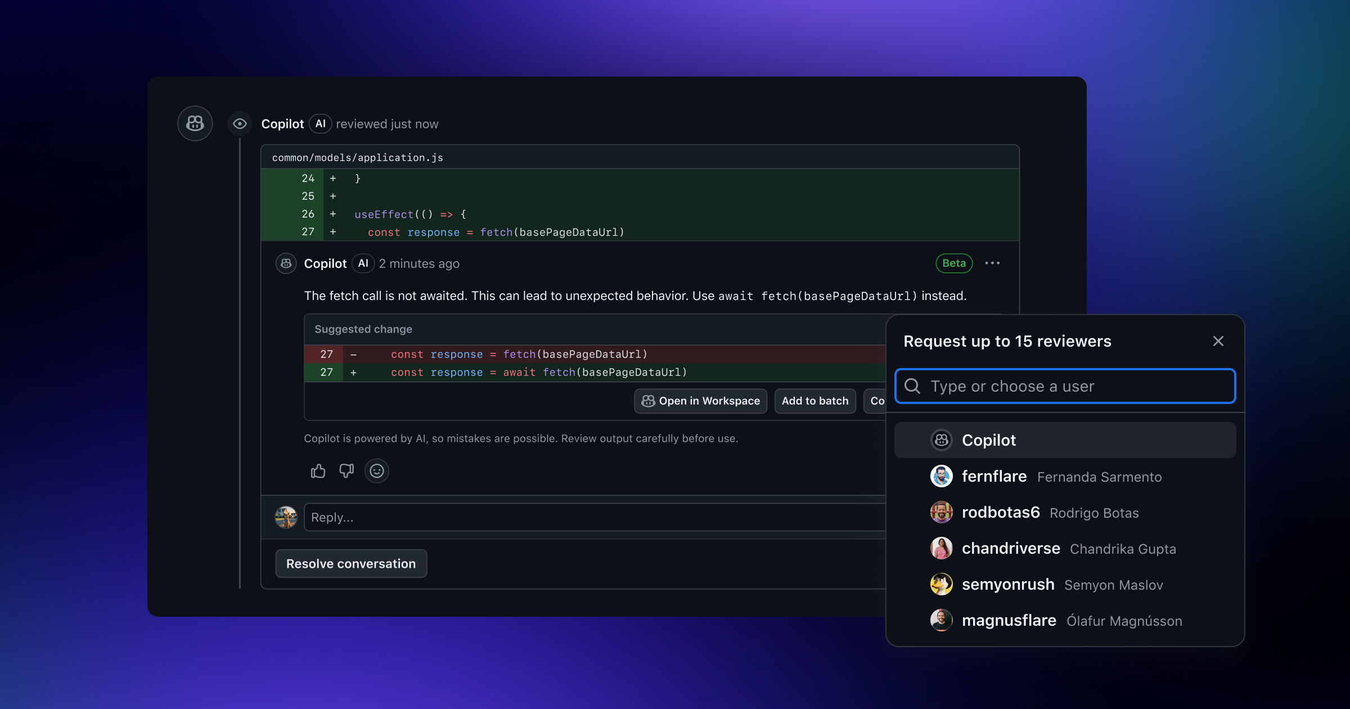
Task: Click the search magnifier icon
Action: 912,386
